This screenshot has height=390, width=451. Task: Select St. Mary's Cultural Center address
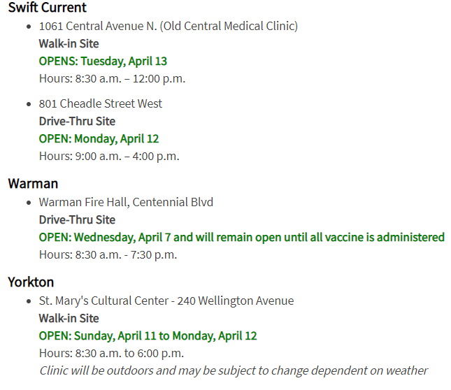[x=166, y=301]
